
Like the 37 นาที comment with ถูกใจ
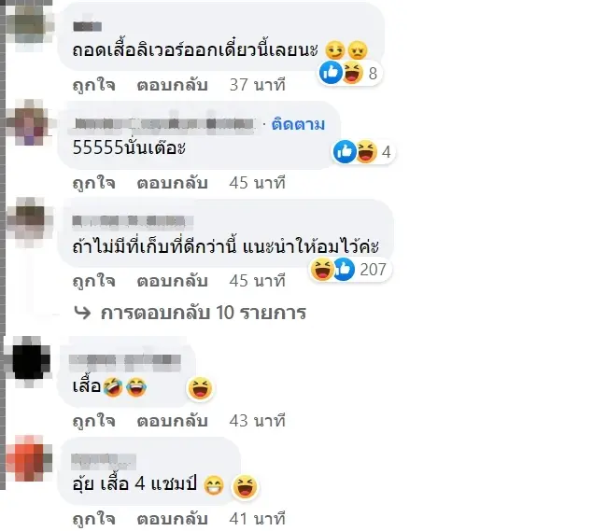coord(93,85)
